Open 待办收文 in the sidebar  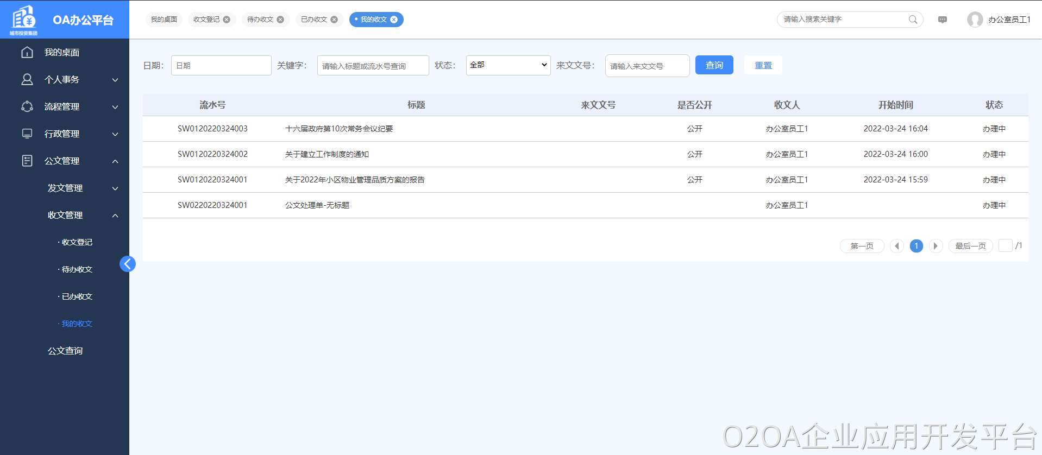tap(77, 269)
